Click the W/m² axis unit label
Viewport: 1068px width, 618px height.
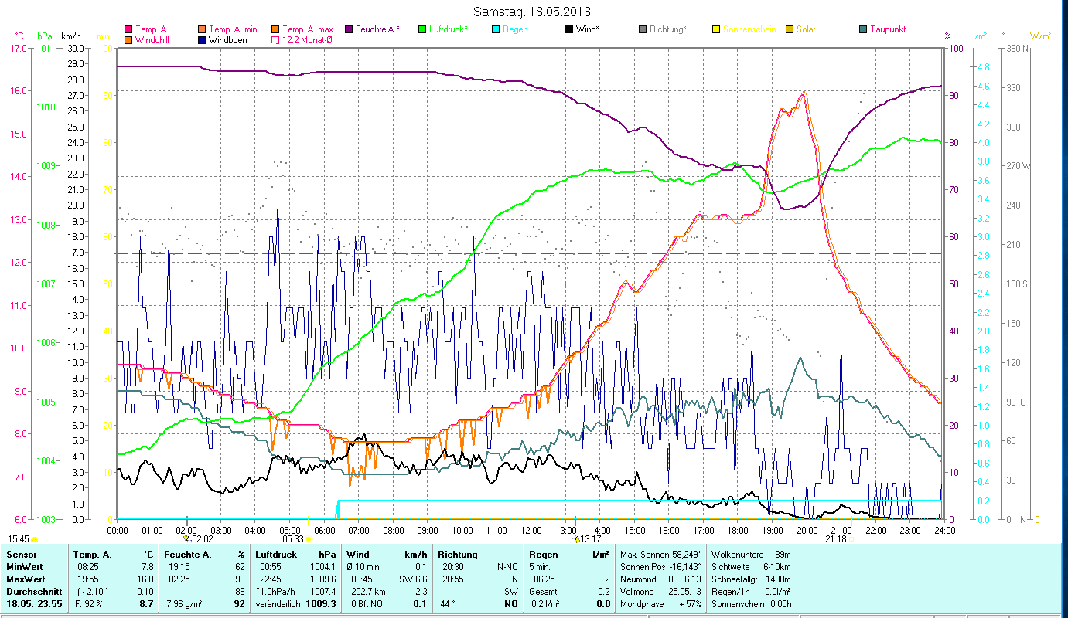point(1040,36)
